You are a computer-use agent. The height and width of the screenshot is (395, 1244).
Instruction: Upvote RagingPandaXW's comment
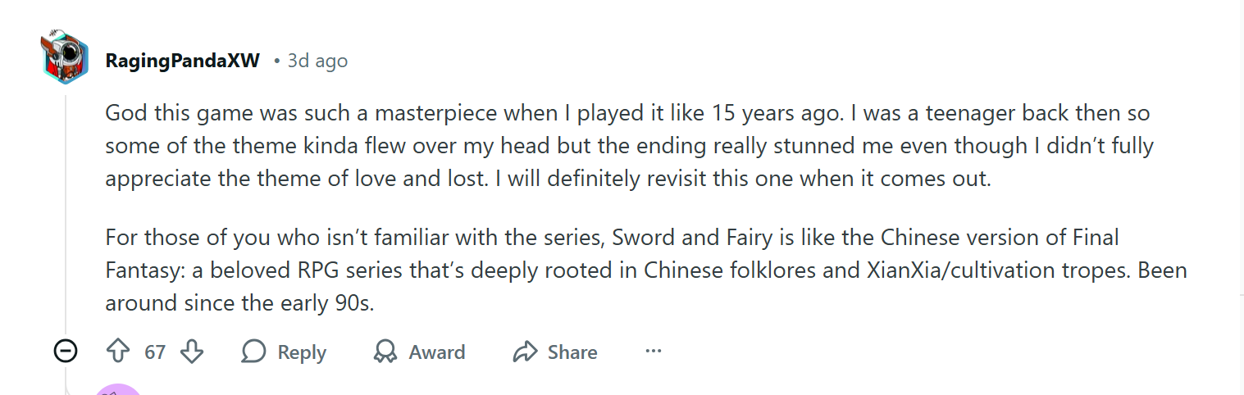[x=119, y=352]
